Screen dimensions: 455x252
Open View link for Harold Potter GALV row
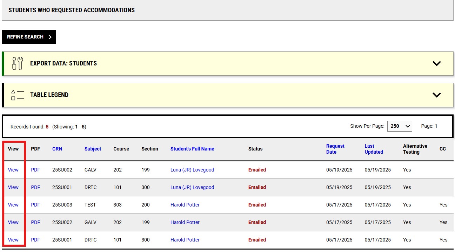tap(13, 222)
